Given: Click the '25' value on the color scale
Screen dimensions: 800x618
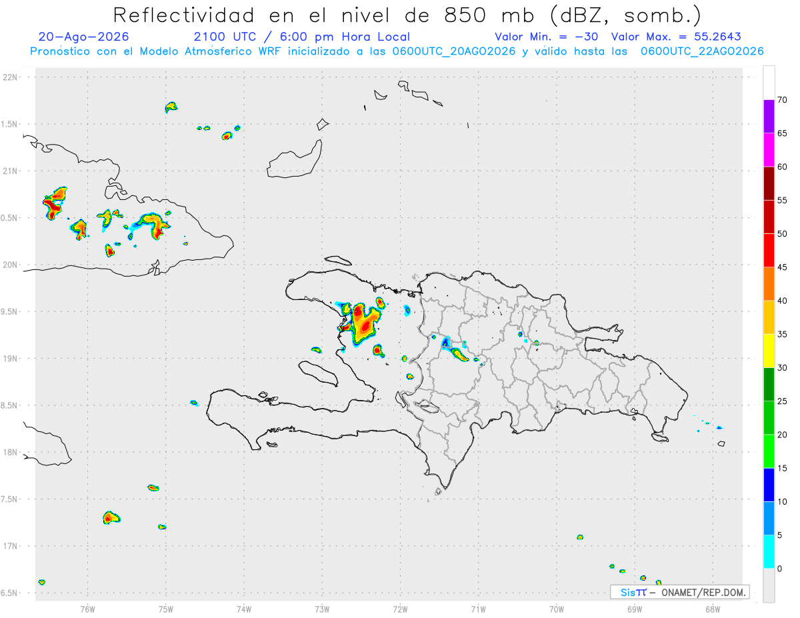Looking at the screenshot, I should click(x=782, y=401).
